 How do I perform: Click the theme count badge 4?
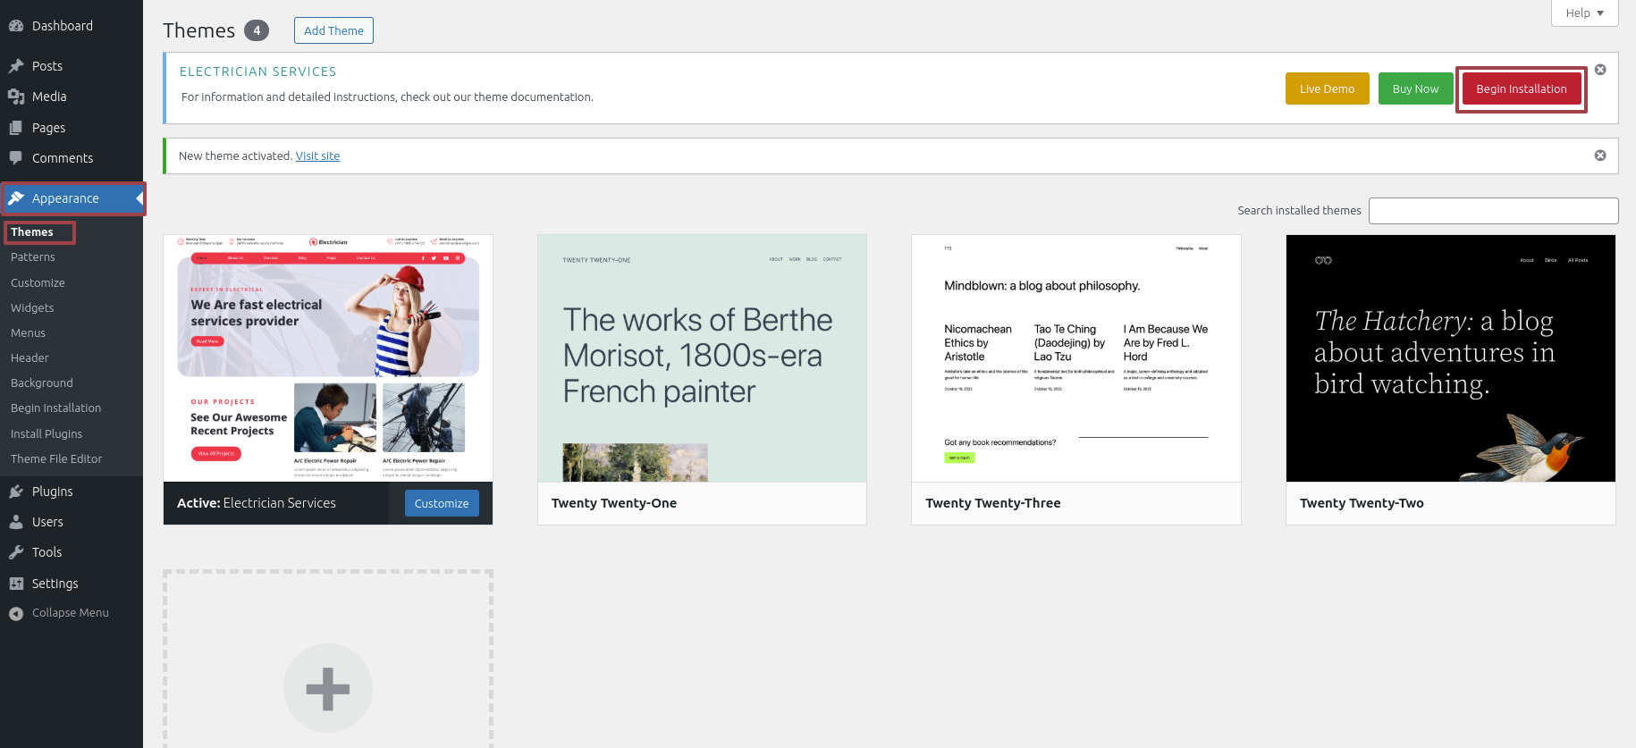(x=257, y=30)
